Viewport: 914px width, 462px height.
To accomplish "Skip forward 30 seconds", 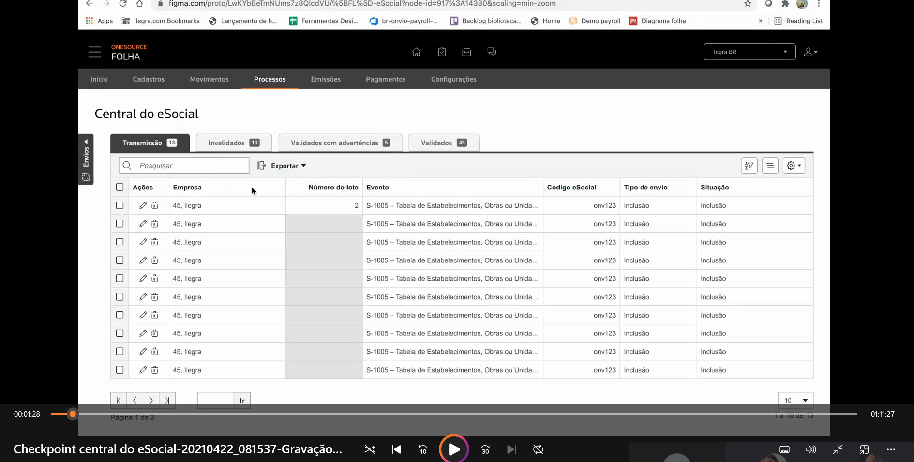I will click(x=485, y=449).
